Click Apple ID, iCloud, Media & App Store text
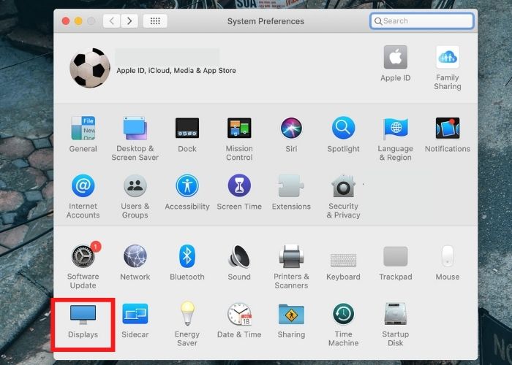This screenshot has width=512, height=365. tap(176, 70)
